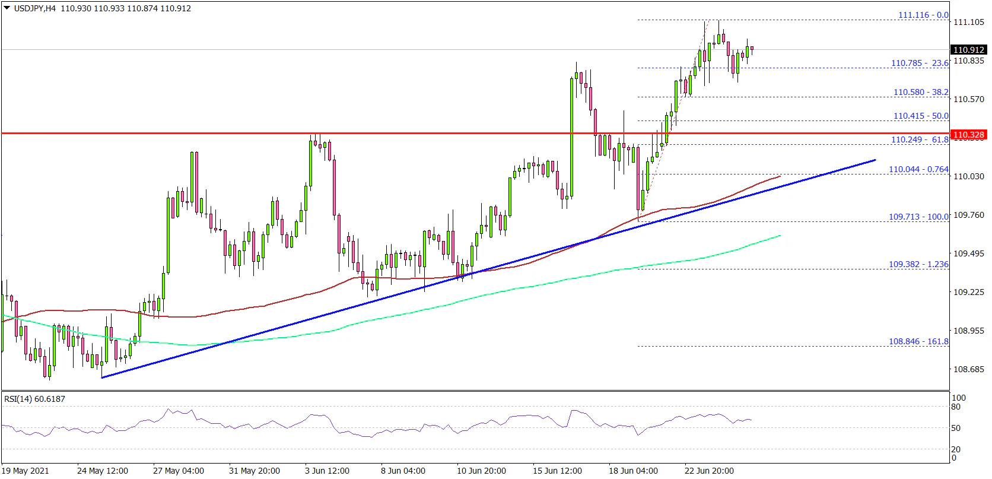Viewport: 992px width, 479px height.
Task: Click the red 110.328 price tag
Action: (968, 135)
